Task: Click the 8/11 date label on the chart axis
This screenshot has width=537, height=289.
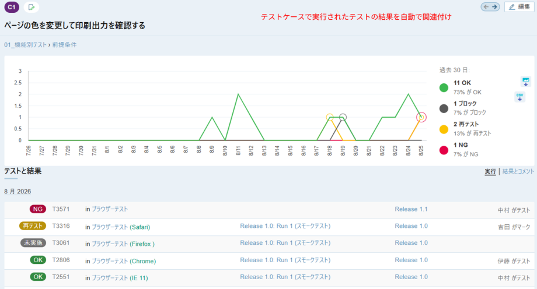Action: tap(238, 150)
